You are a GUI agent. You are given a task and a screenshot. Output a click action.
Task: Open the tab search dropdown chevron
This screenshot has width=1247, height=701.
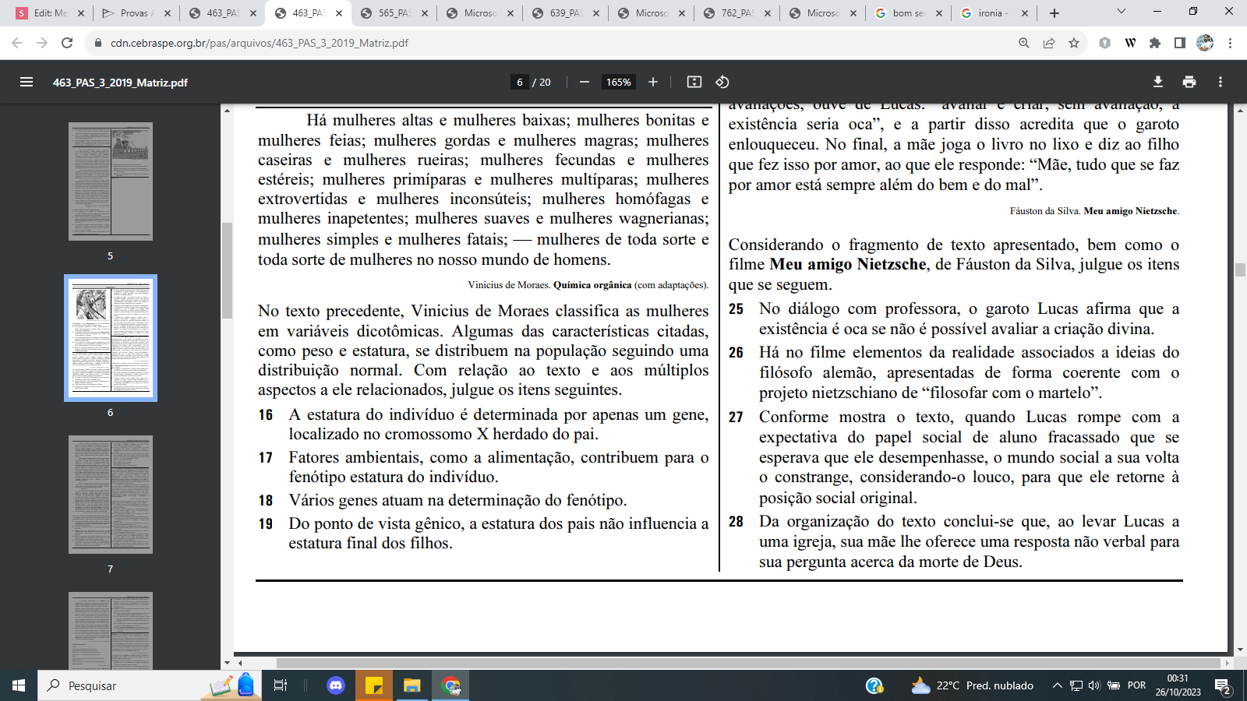coord(1122,12)
